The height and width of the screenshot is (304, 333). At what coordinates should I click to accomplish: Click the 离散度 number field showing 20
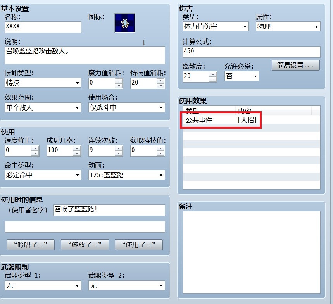point(196,77)
